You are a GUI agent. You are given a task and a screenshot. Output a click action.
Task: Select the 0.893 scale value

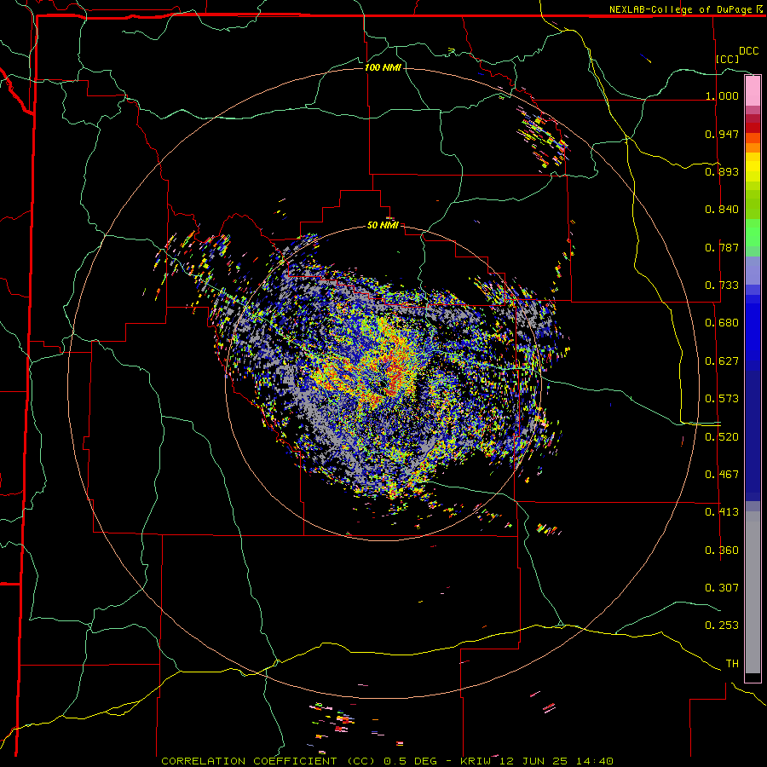click(722, 171)
